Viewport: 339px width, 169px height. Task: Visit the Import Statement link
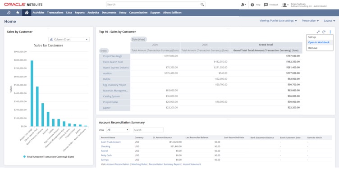pyautogui.click(x=192, y=164)
